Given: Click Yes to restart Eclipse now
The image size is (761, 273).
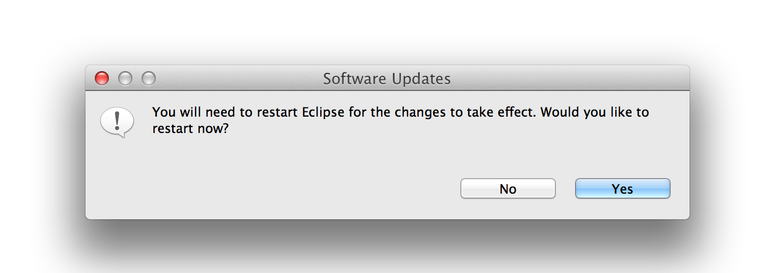Looking at the screenshot, I should click(x=622, y=188).
